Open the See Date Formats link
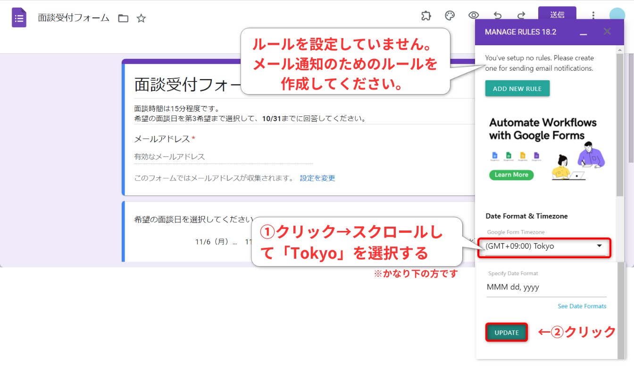634x377 pixels. point(582,306)
